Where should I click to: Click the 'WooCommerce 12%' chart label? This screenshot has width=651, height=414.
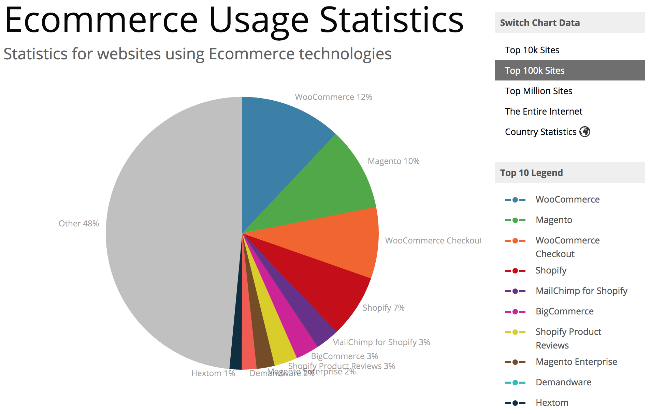pyautogui.click(x=333, y=97)
